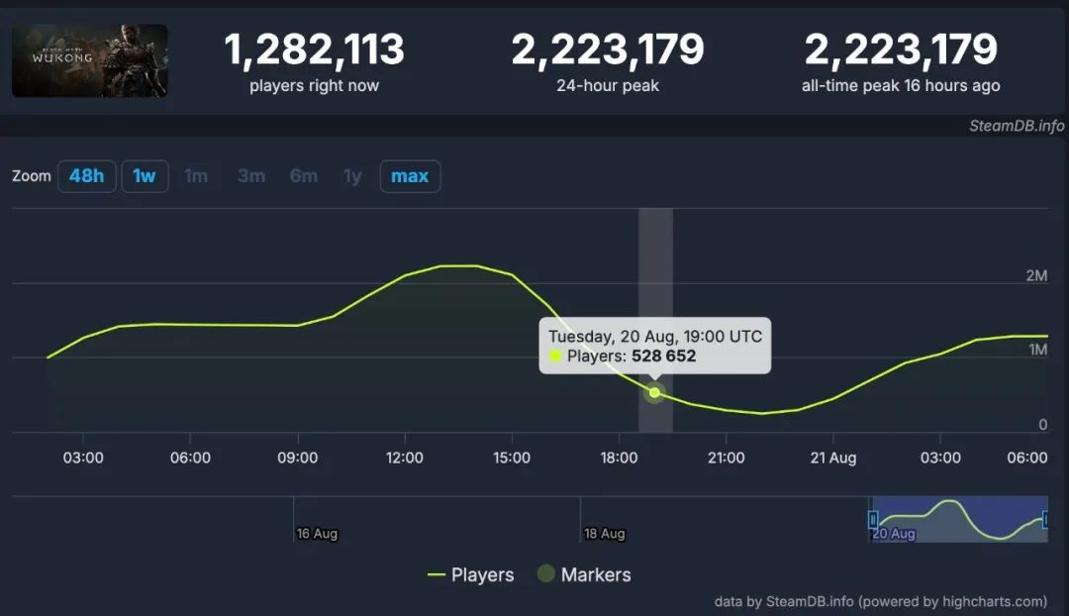
Task: Select the max zoom range
Action: tap(410, 176)
